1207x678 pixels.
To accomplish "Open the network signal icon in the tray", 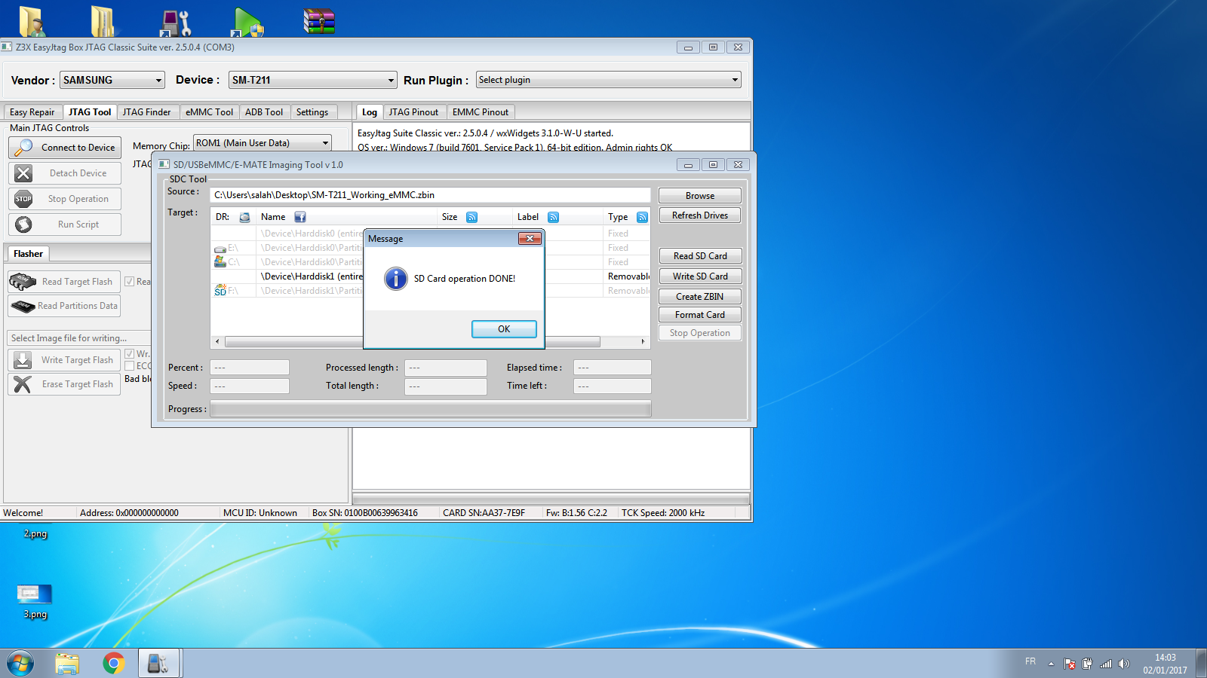I will (1106, 664).
